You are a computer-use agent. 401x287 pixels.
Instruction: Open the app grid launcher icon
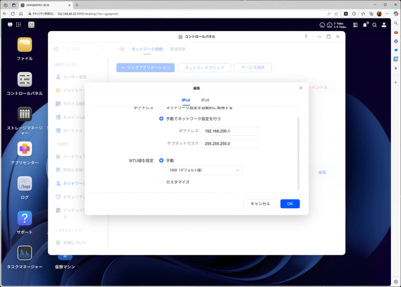tap(19, 25)
